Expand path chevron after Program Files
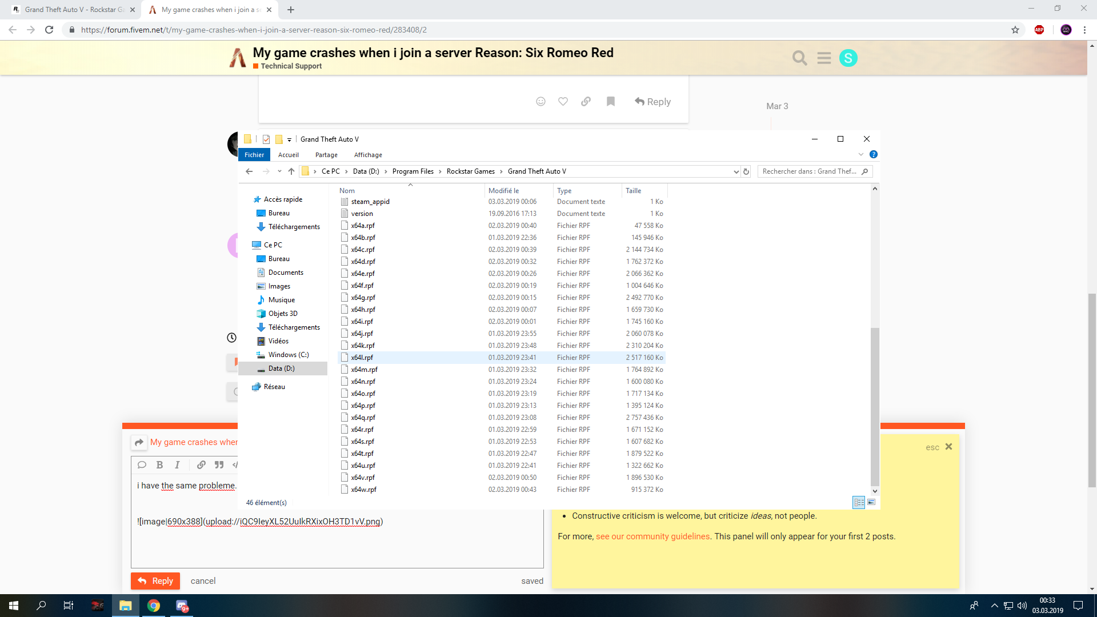 pyautogui.click(x=440, y=171)
